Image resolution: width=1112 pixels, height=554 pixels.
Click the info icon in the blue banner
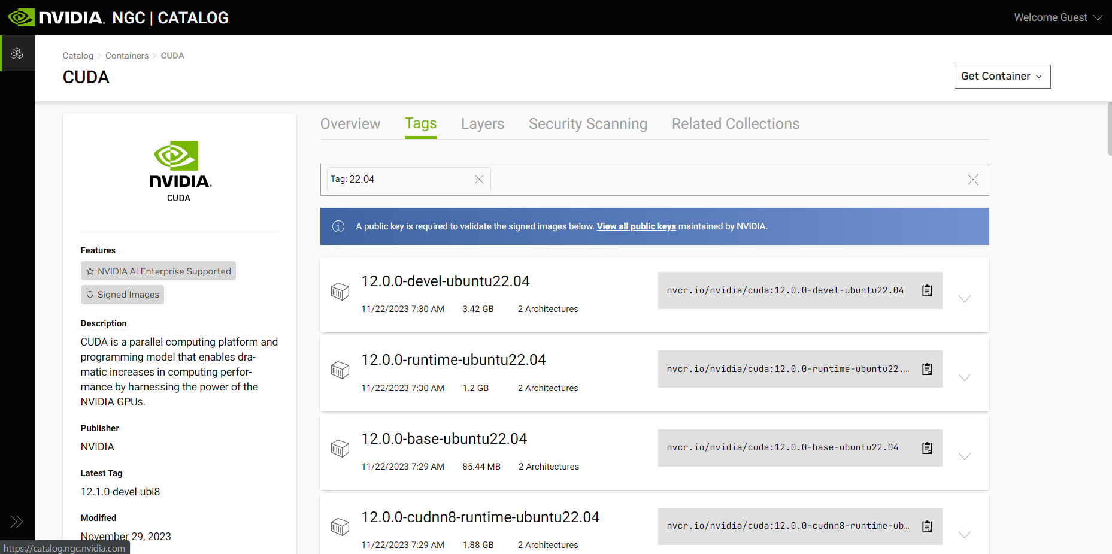[338, 226]
